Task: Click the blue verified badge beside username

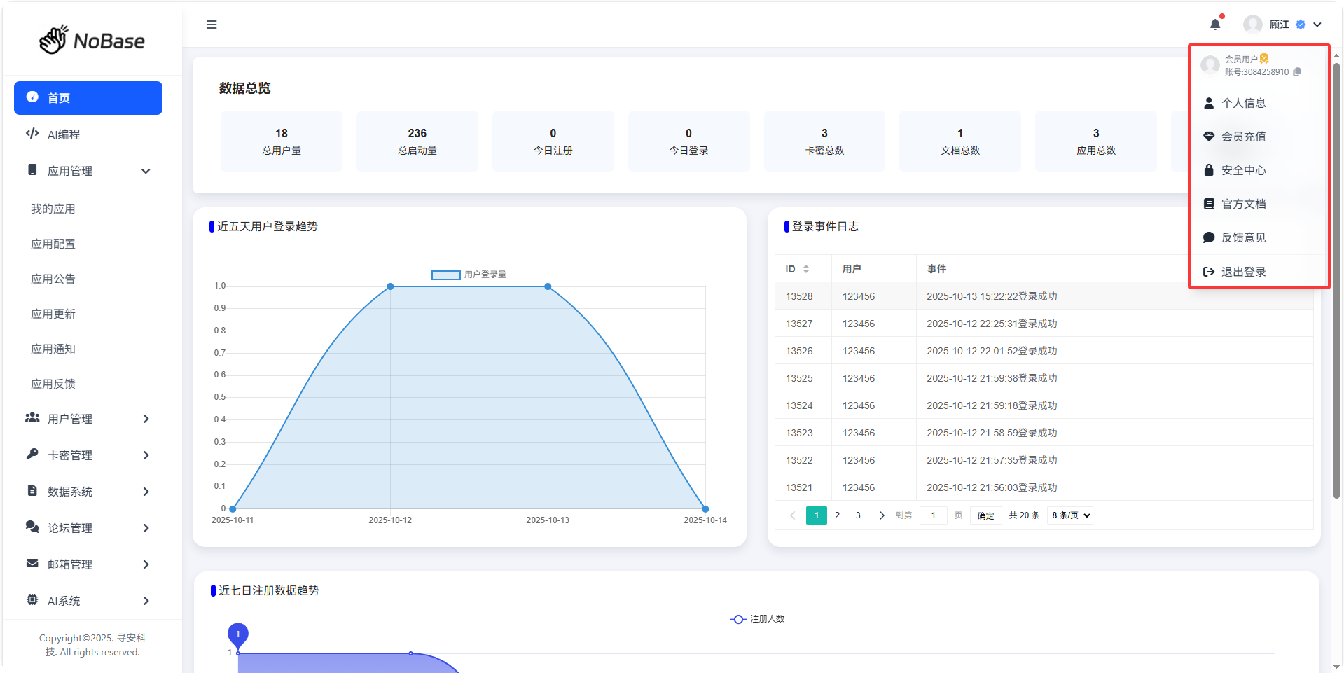Action: (x=1301, y=25)
